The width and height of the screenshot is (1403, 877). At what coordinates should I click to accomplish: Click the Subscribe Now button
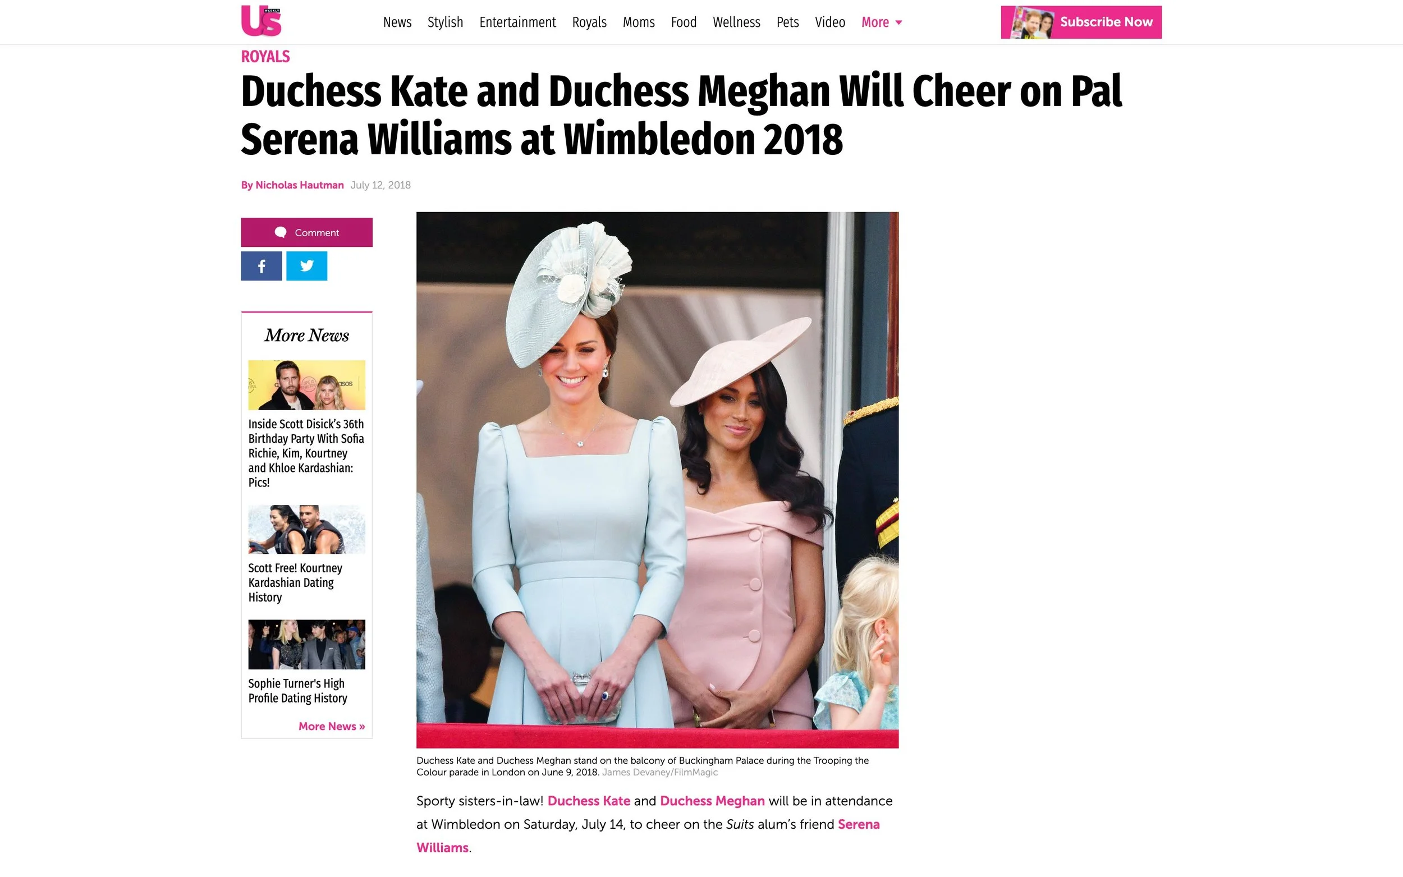[x=1081, y=22]
